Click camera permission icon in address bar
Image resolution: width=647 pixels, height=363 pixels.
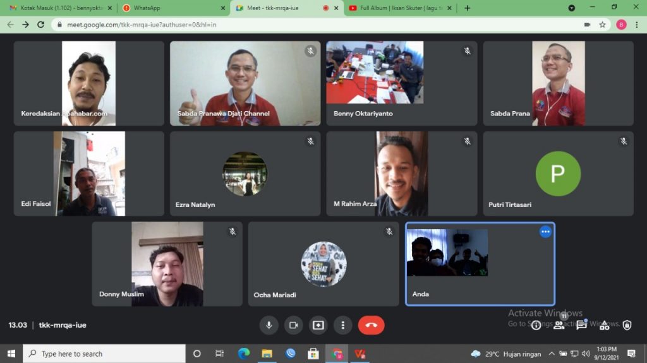pos(587,25)
